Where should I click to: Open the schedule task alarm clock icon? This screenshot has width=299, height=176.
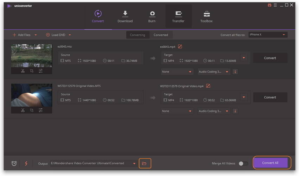point(14,163)
